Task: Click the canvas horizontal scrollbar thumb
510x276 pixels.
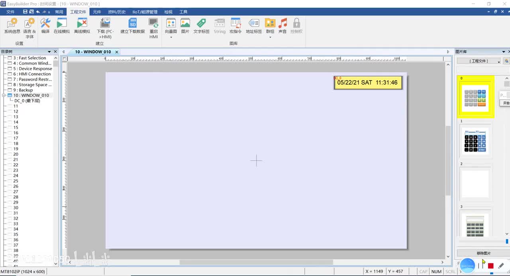Action: click(x=256, y=262)
